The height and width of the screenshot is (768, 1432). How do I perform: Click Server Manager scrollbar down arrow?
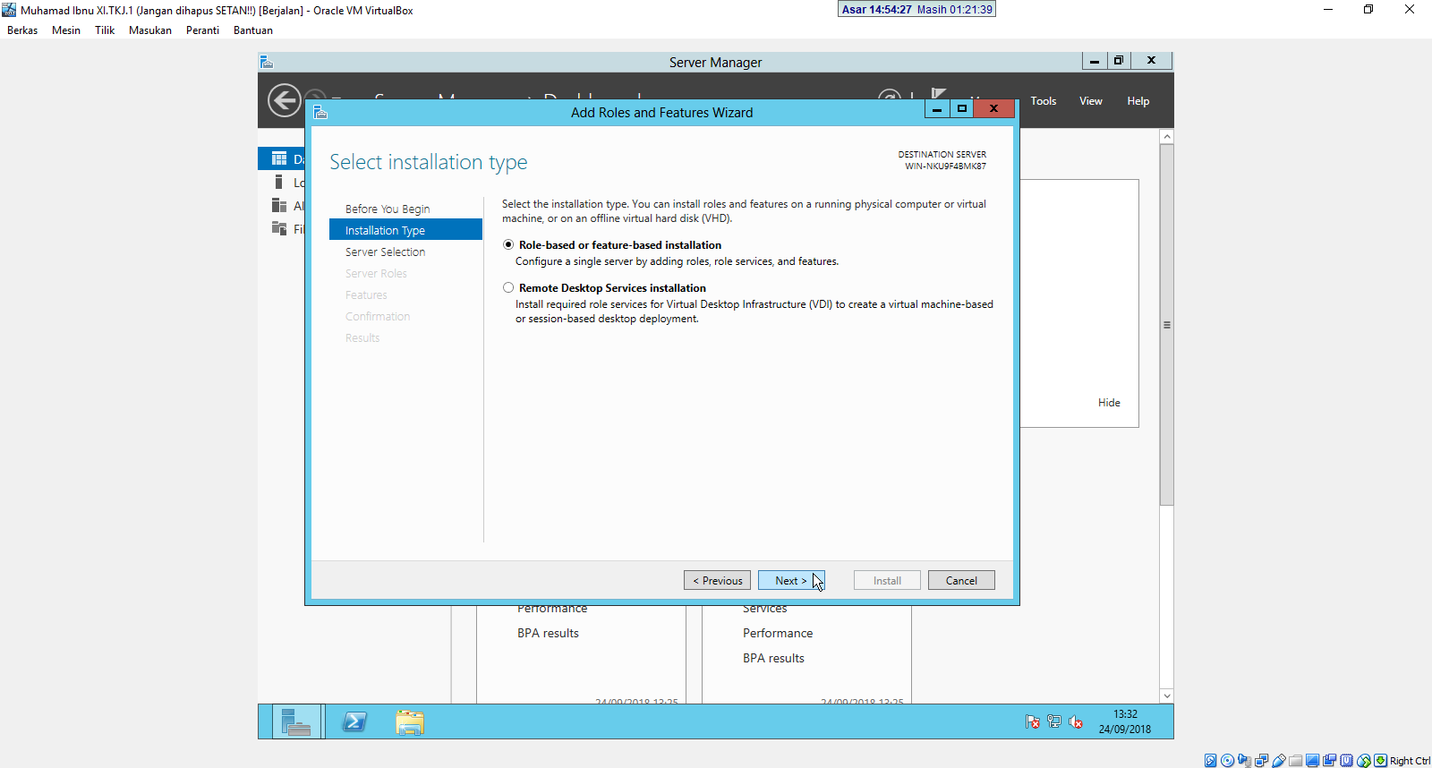coord(1166,695)
